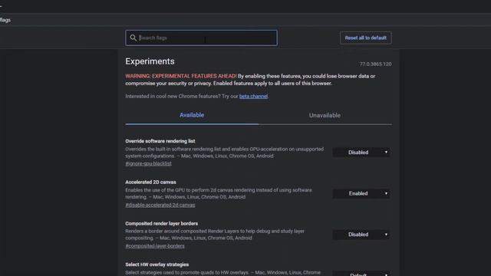Click Reset all to default button
The height and width of the screenshot is (276, 491).
(365, 38)
